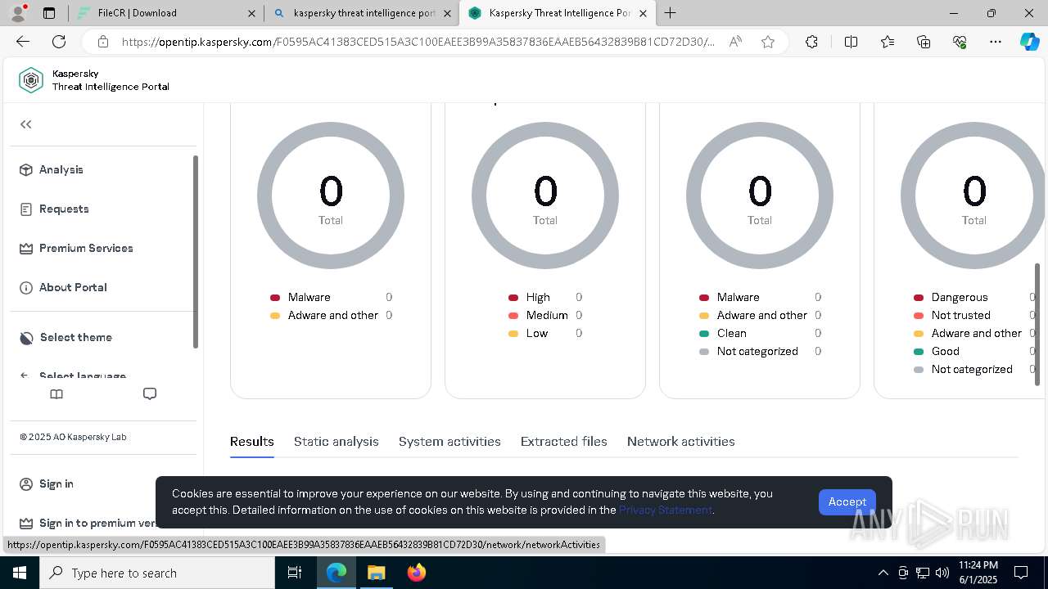Open a new browser tab
The image size is (1048, 589).
671,13
